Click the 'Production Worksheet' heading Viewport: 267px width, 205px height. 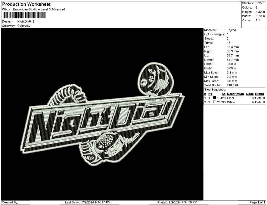coord(26,4)
